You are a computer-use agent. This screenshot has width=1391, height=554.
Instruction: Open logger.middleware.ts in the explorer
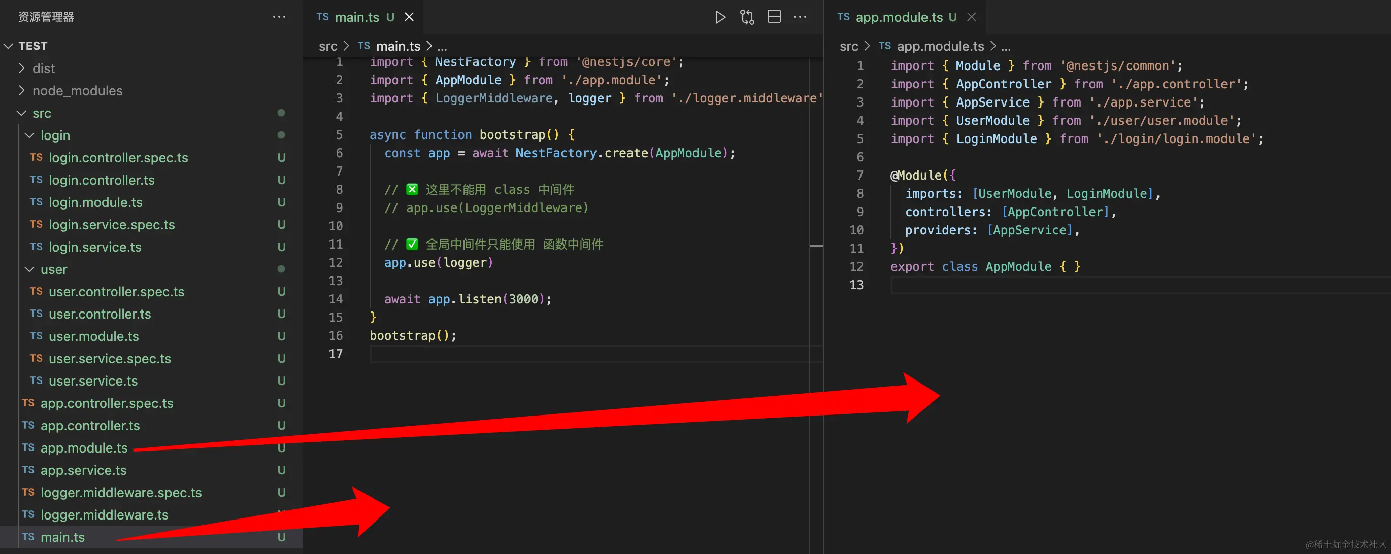coord(104,514)
